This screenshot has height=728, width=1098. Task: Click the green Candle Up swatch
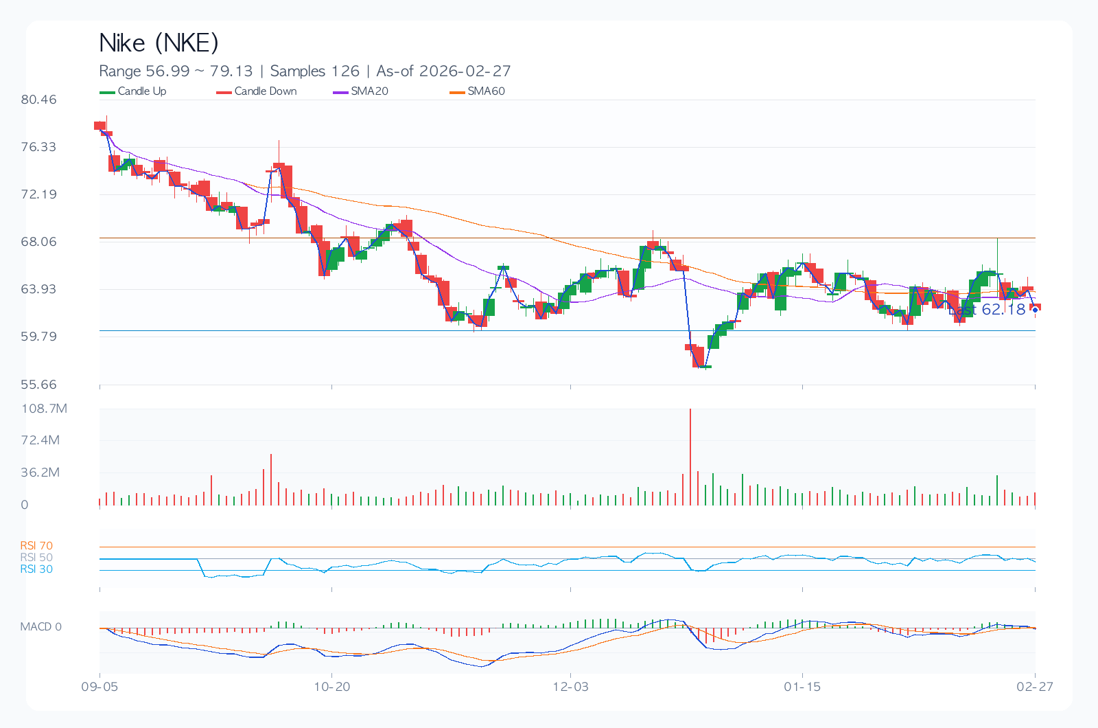coord(108,92)
